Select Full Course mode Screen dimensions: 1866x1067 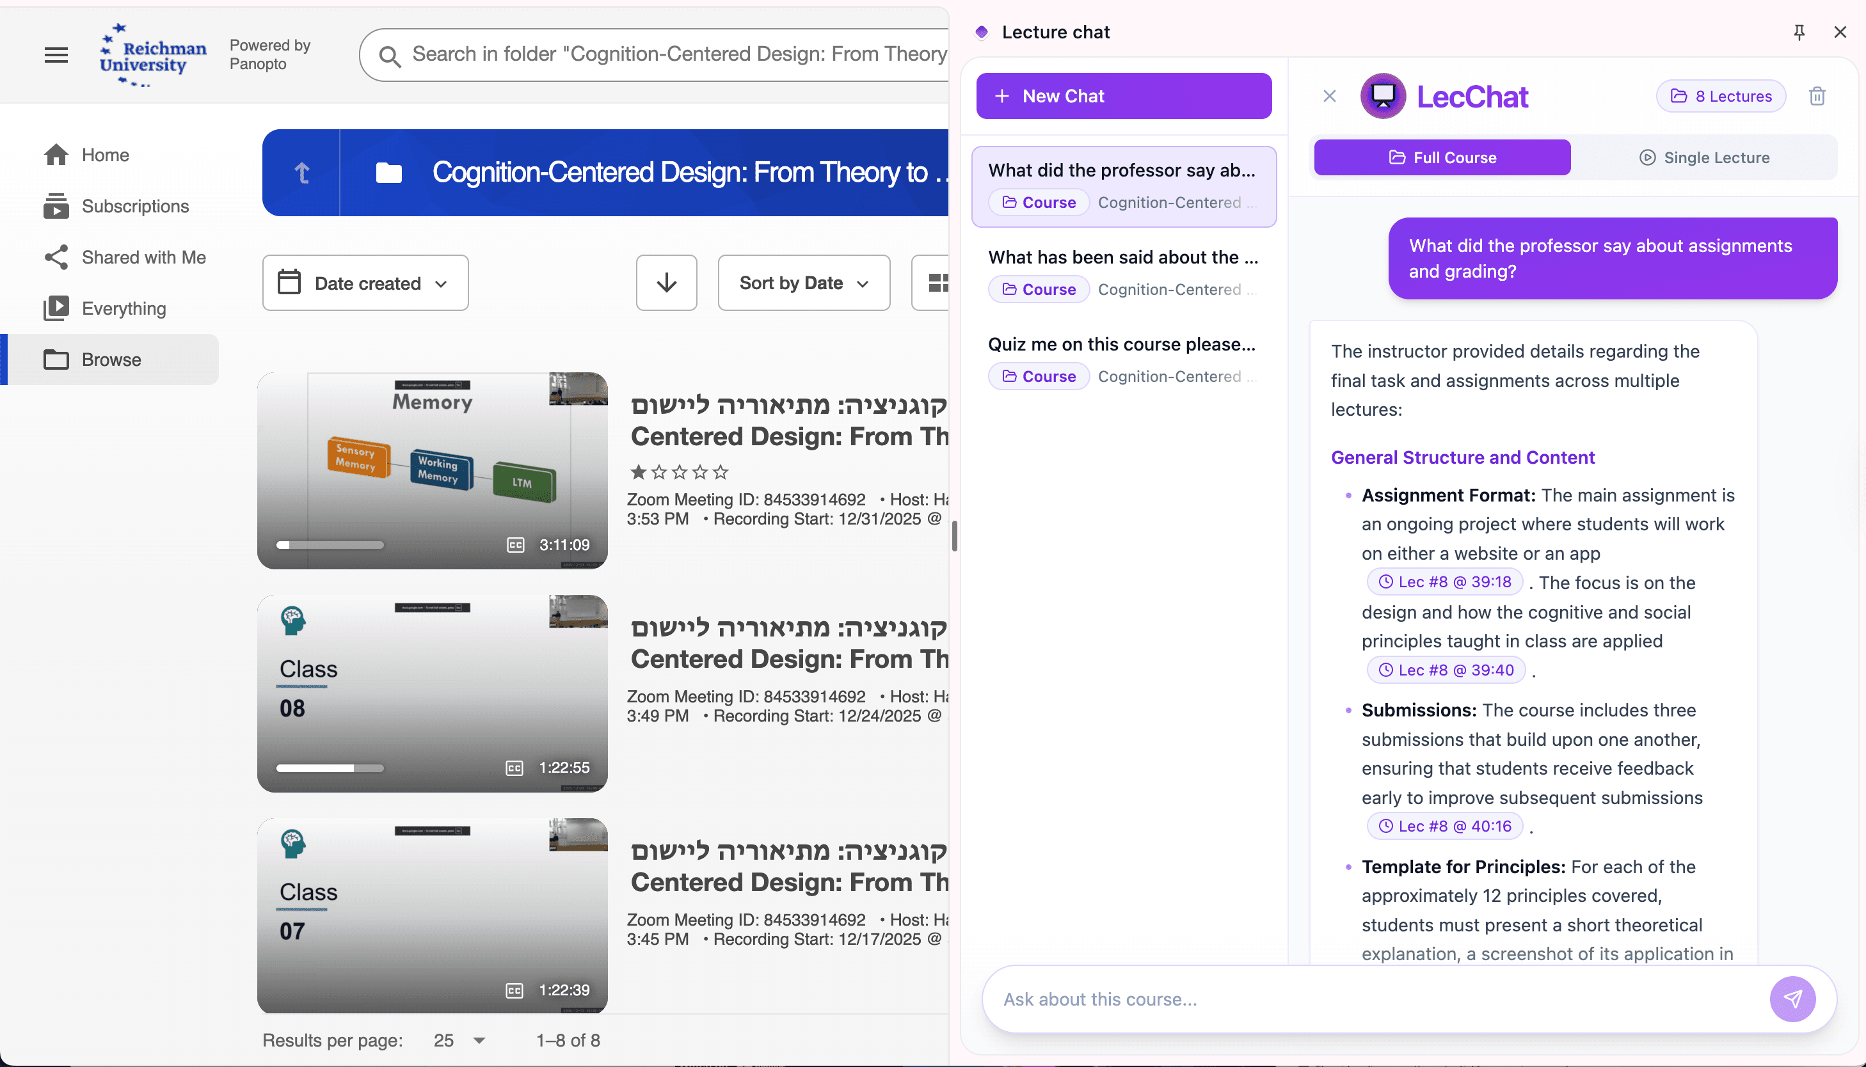1442,157
